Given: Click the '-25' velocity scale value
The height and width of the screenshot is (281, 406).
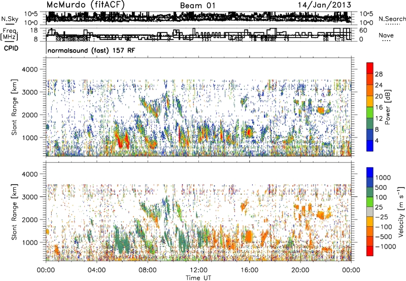Looking at the screenshot, I should click(x=382, y=217).
